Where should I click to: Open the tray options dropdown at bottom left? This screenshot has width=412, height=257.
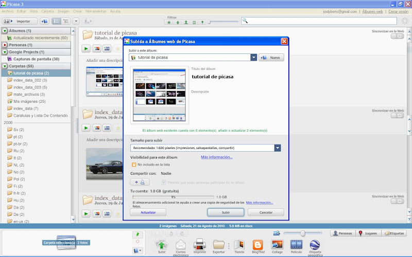click(x=138, y=251)
